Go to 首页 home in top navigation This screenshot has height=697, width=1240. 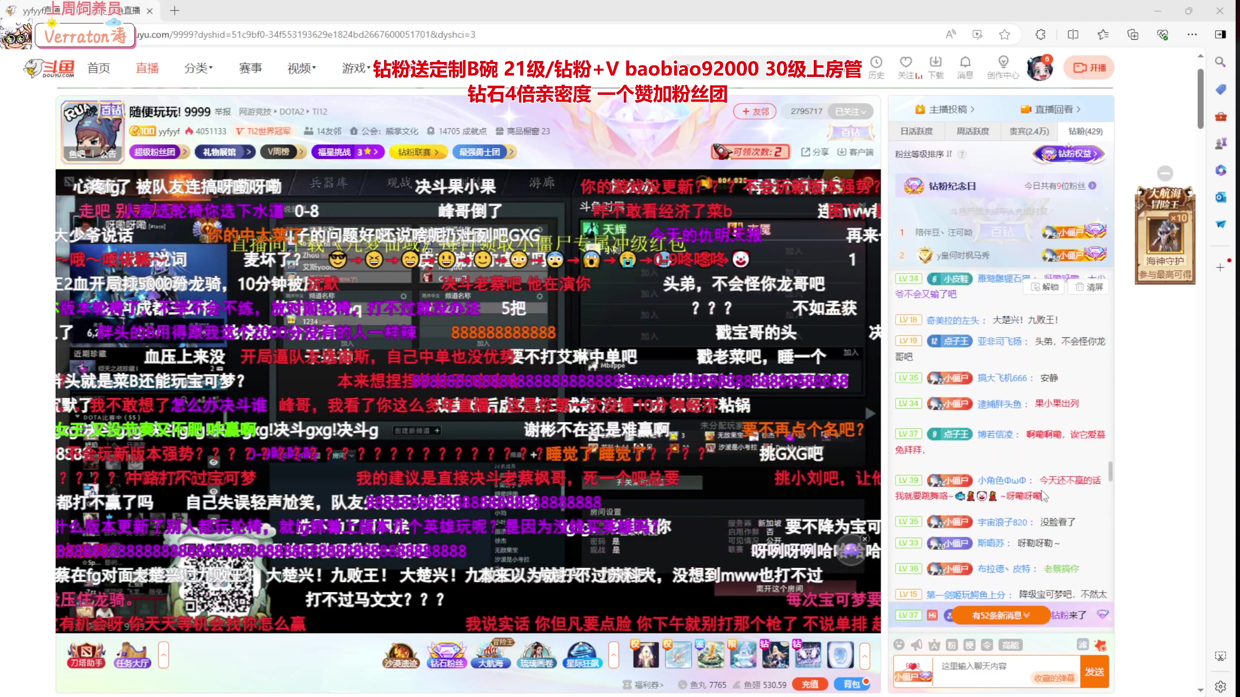click(99, 68)
